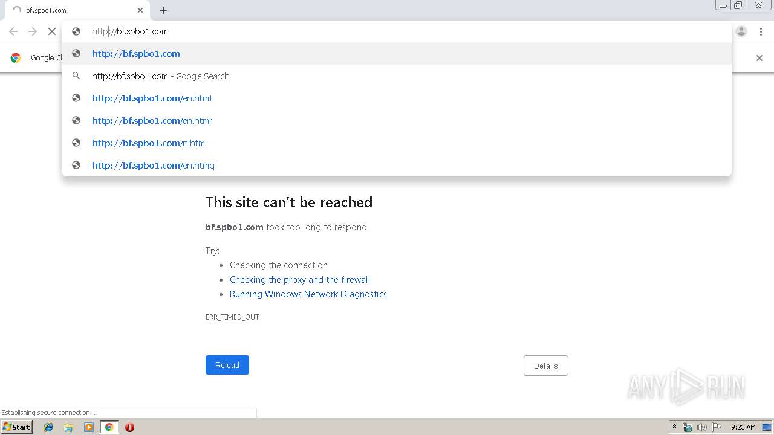Open the Chrome profile avatar menu
774x435 pixels.
[741, 31]
